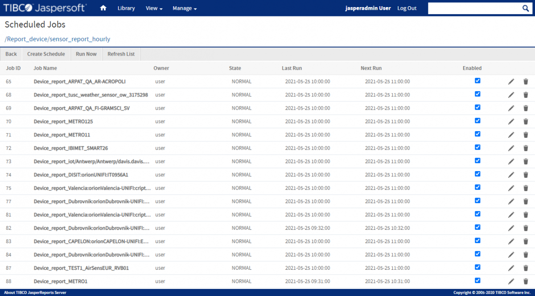Delete job 74 with trash icon
This screenshot has height=296, width=535.
(x=526, y=175)
